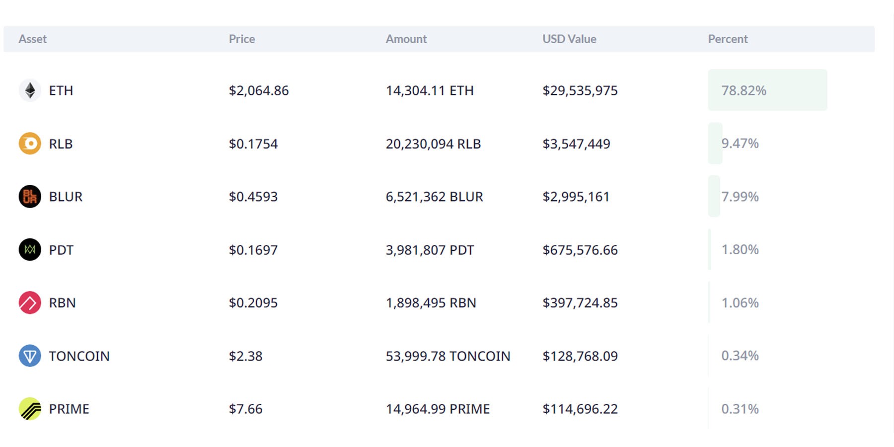The image size is (894, 447).
Task: Click the yellow PRIME token icon
Action: point(30,409)
